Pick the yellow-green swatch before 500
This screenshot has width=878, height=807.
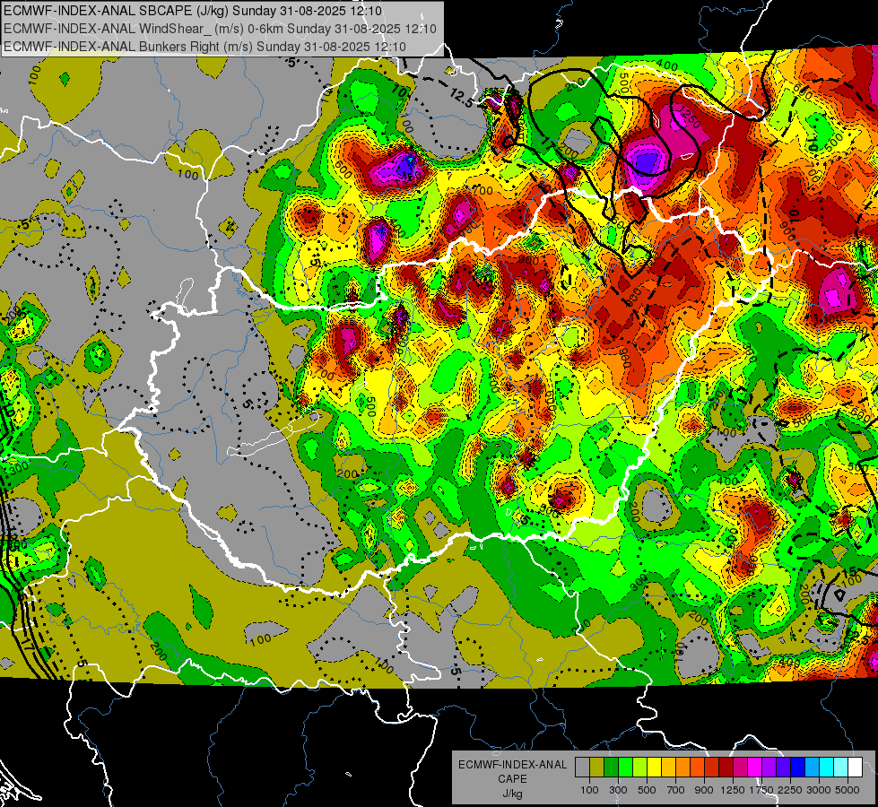tap(639, 768)
